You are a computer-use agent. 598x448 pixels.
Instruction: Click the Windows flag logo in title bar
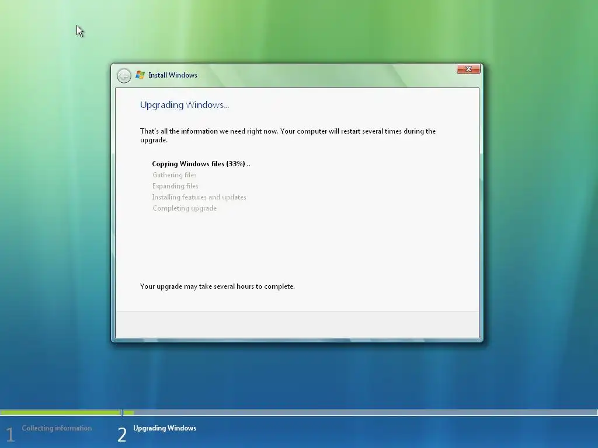[x=140, y=75]
